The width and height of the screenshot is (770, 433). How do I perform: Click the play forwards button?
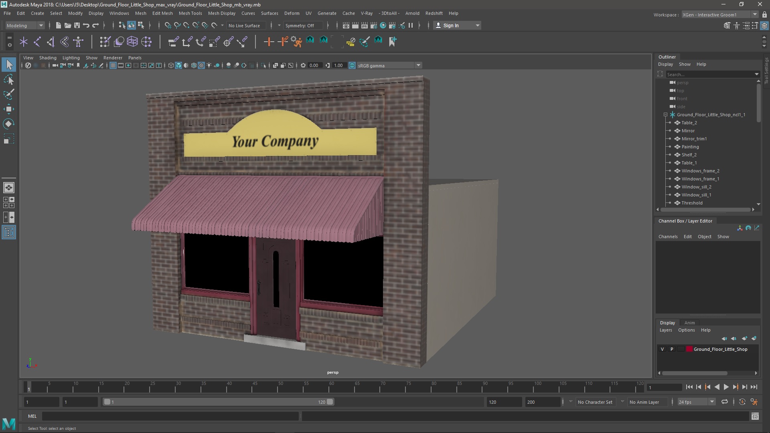point(726,387)
